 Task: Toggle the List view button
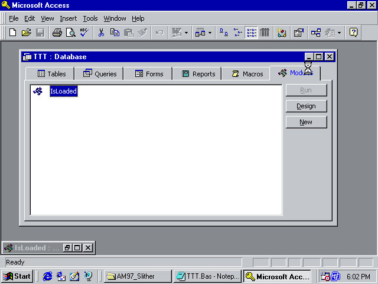pyautogui.click(x=252, y=33)
